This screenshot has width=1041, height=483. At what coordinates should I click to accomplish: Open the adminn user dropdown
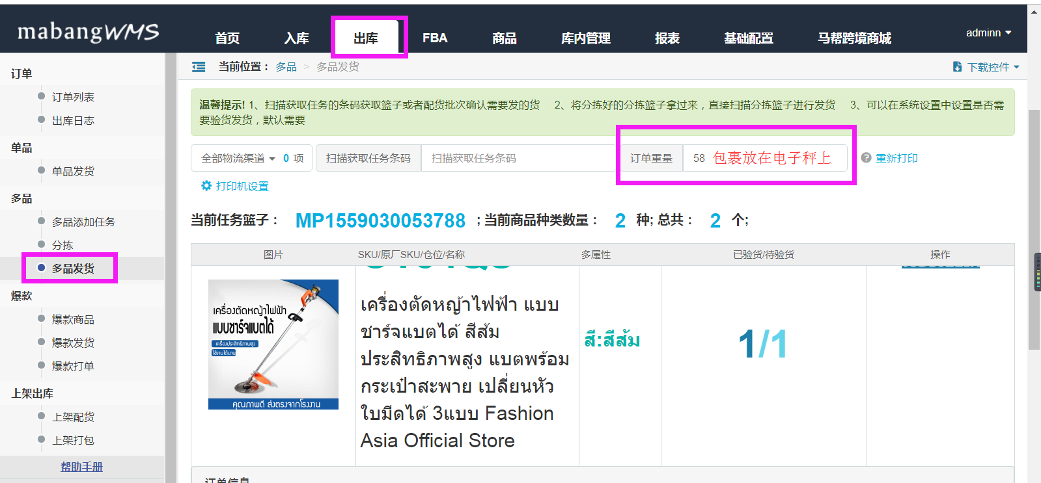(988, 33)
